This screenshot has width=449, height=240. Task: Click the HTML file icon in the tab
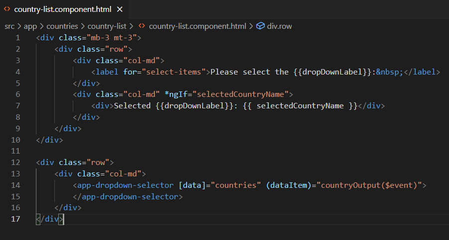[x=7, y=9]
